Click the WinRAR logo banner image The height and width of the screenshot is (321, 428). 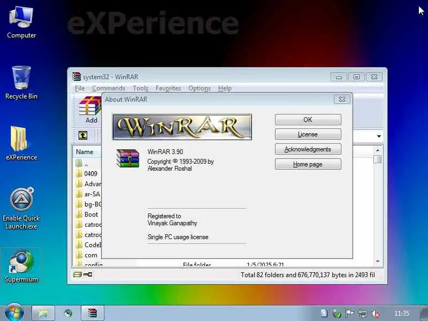(182, 127)
